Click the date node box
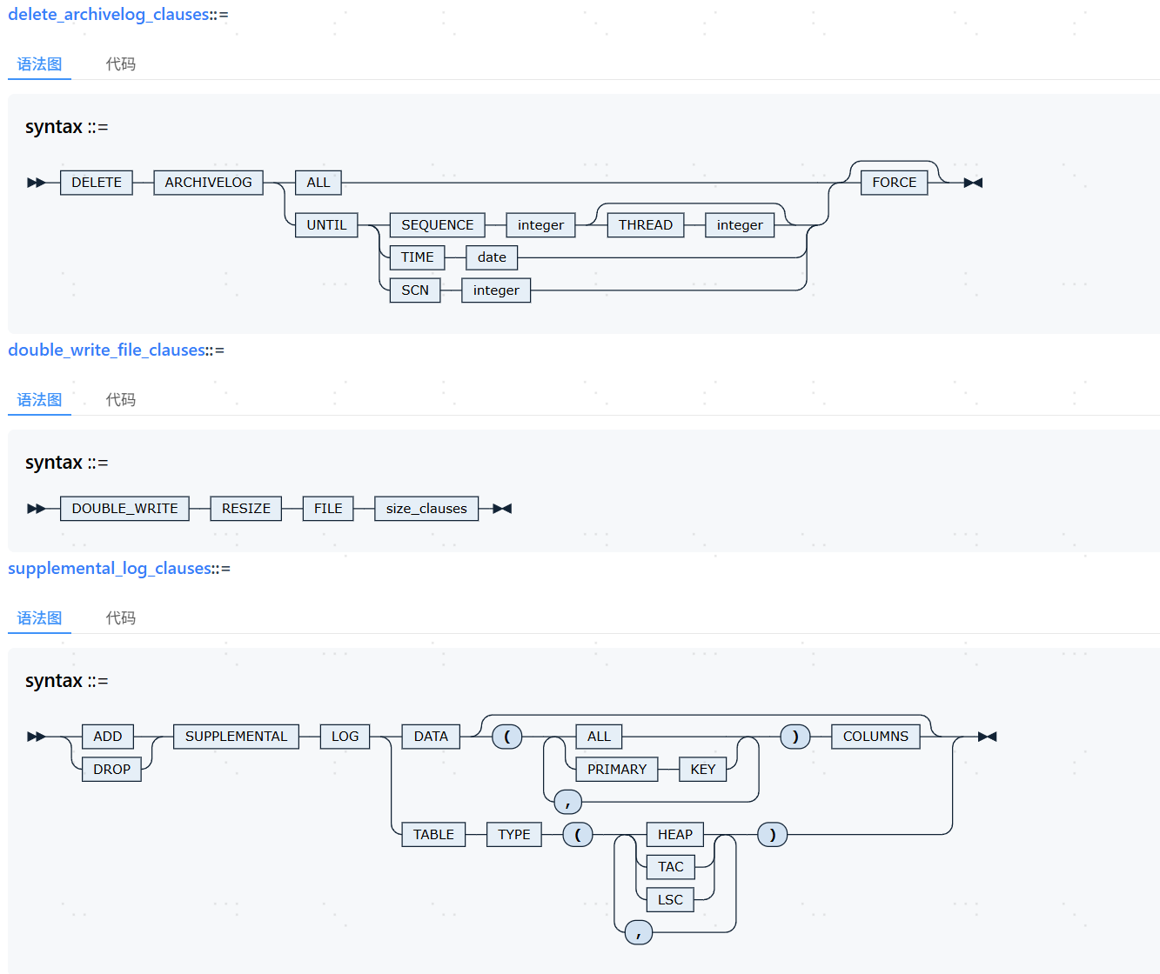The width and height of the screenshot is (1160, 974). click(x=492, y=257)
